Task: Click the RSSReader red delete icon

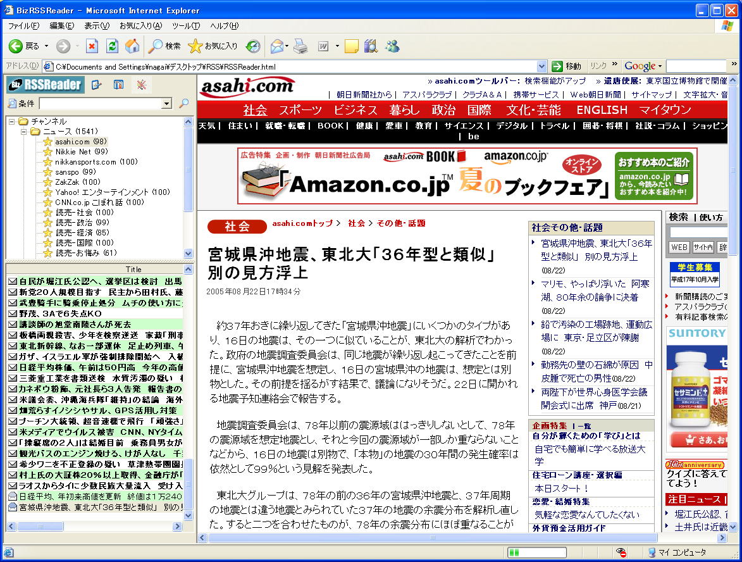Action: click(x=141, y=85)
